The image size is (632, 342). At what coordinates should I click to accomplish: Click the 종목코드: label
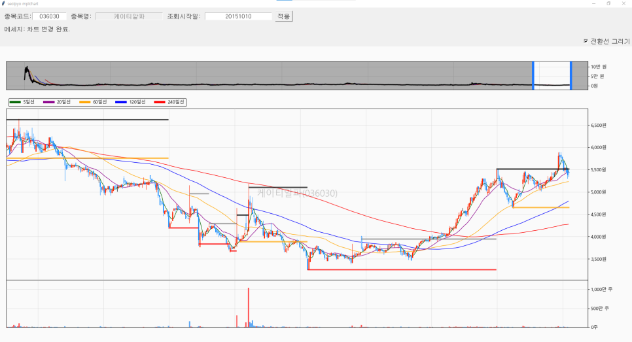tap(17, 16)
